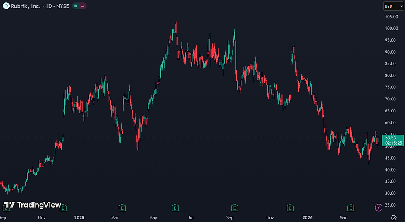Click the 45.00 price axis label
This screenshot has width=405, height=222.
[390, 158]
